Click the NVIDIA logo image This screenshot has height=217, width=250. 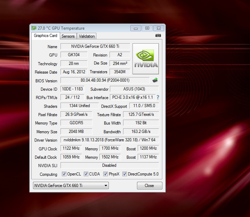[146, 59]
